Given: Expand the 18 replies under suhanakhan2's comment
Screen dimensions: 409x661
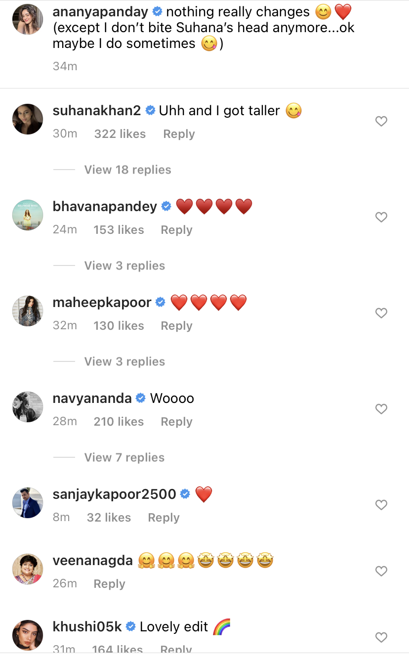Looking at the screenshot, I should 127,170.
